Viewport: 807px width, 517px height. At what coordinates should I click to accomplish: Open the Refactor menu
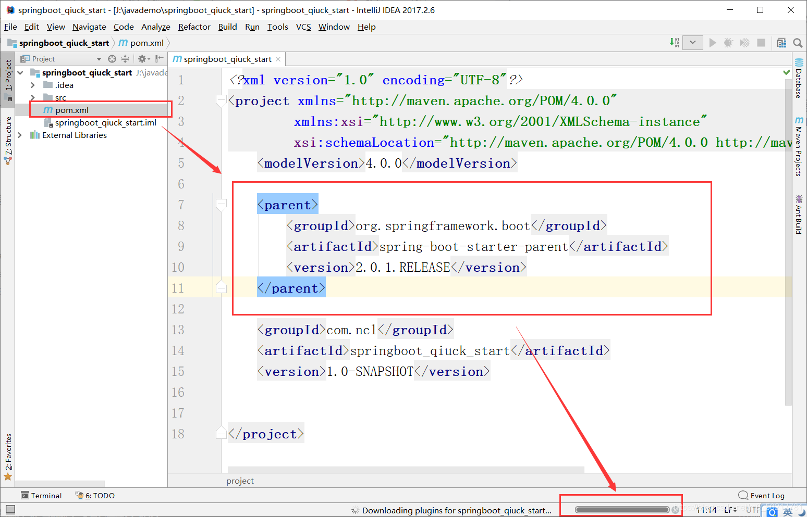pyautogui.click(x=194, y=27)
